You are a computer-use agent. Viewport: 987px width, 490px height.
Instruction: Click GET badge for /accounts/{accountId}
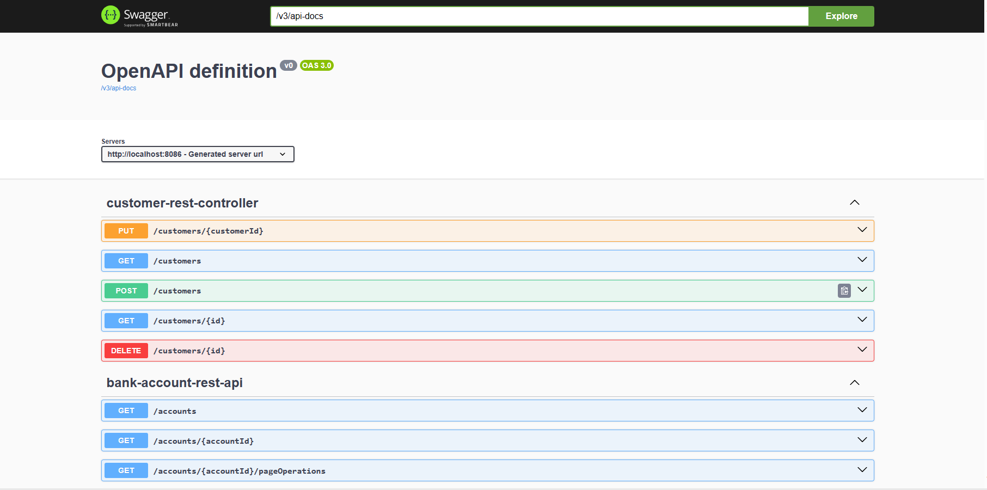point(126,440)
